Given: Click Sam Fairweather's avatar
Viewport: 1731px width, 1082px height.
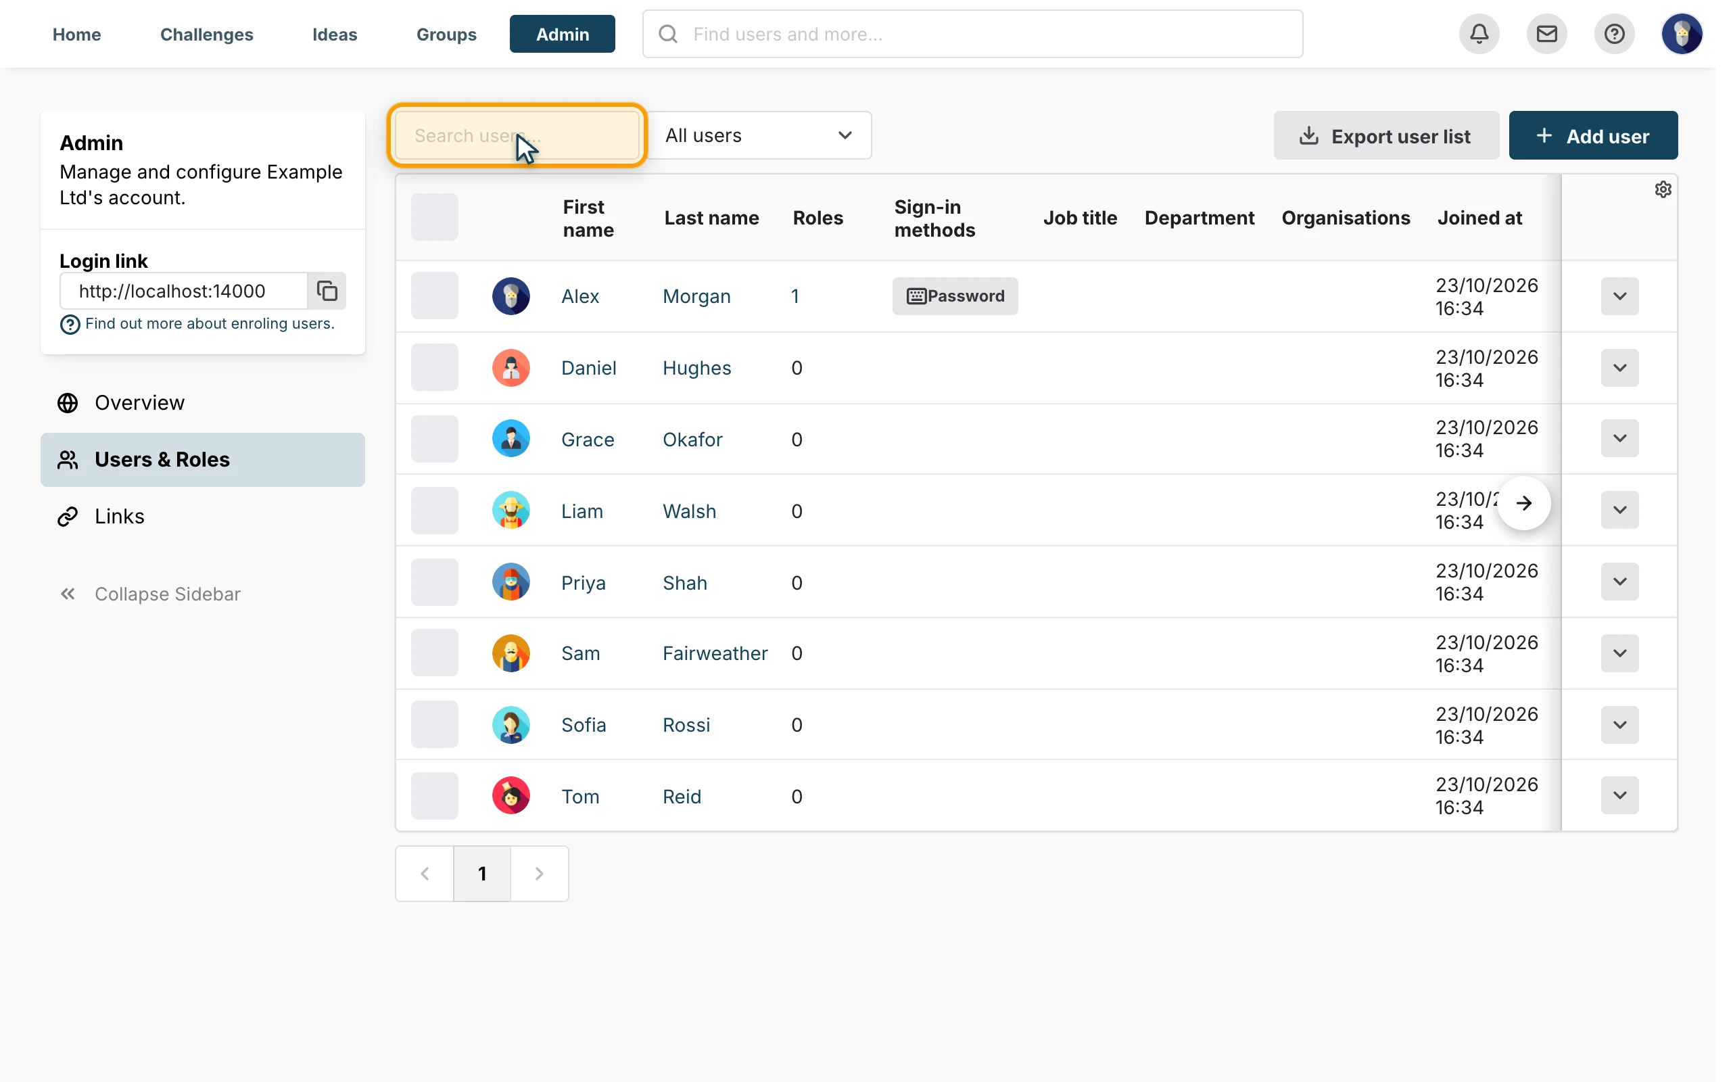Looking at the screenshot, I should [511, 653].
